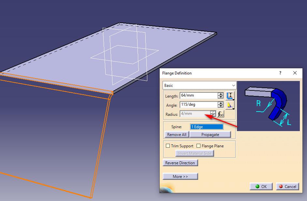
Task: Increase the Length value with the up stepper
Action: (221, 94)
